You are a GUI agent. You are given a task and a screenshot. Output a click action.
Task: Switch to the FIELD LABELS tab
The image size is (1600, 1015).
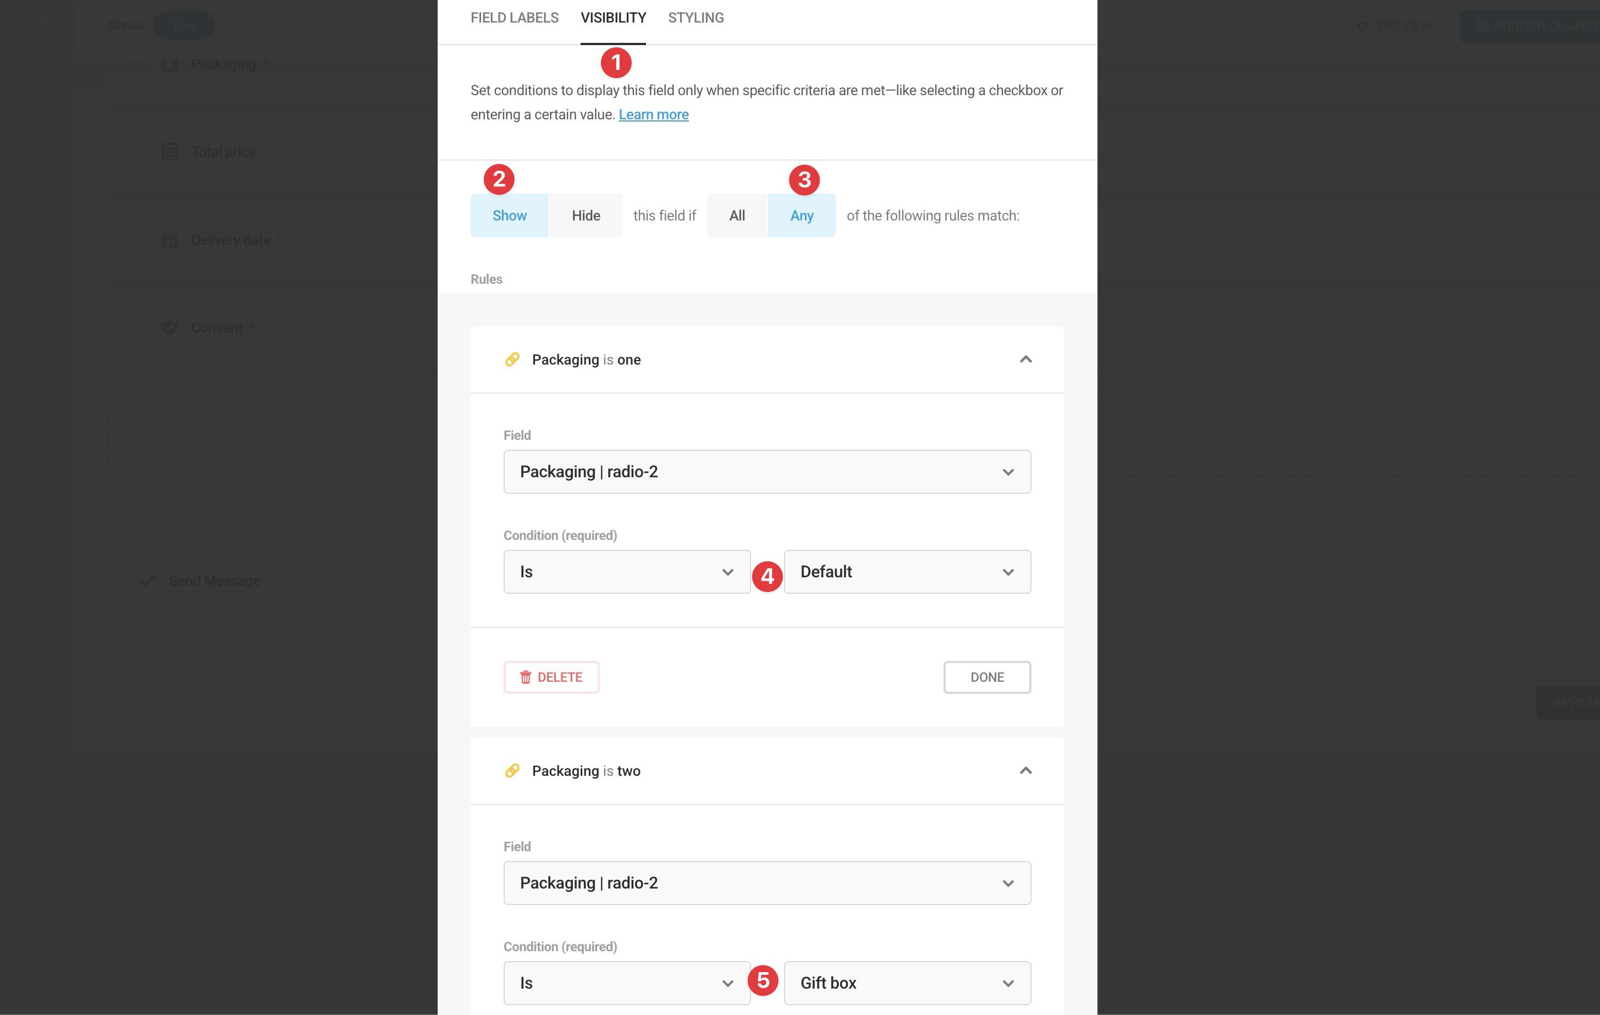[x=514, y=18]
